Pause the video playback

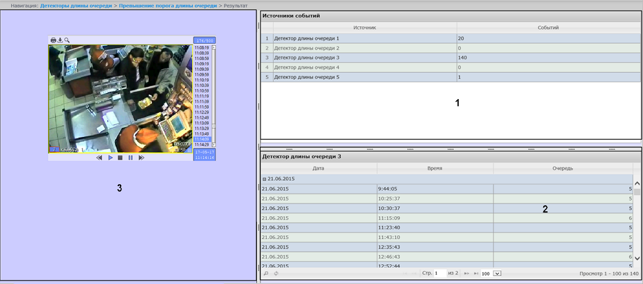pyautogui.click(x=130, y=157)
